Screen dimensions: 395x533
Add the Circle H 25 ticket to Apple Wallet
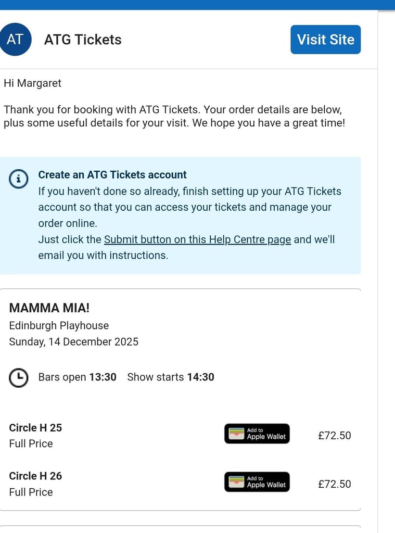click(x=257, y=434)
